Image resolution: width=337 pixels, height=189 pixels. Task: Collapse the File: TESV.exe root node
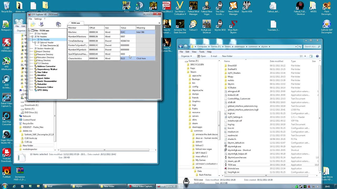(29, 31)
